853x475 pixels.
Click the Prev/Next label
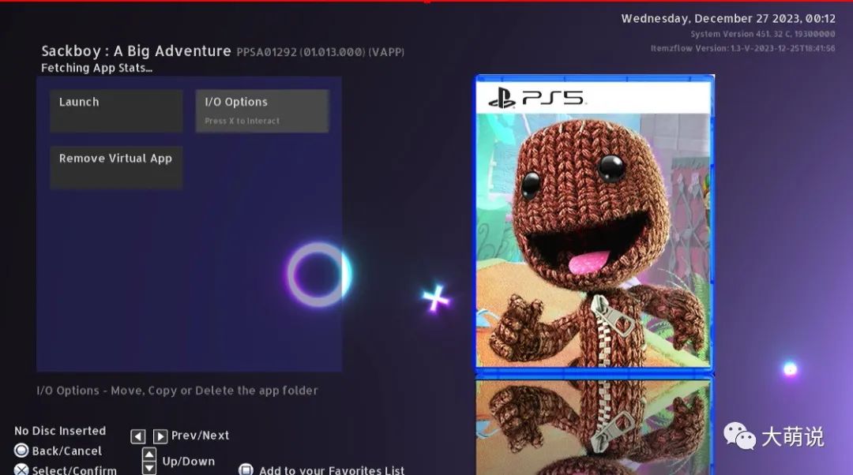200,436
